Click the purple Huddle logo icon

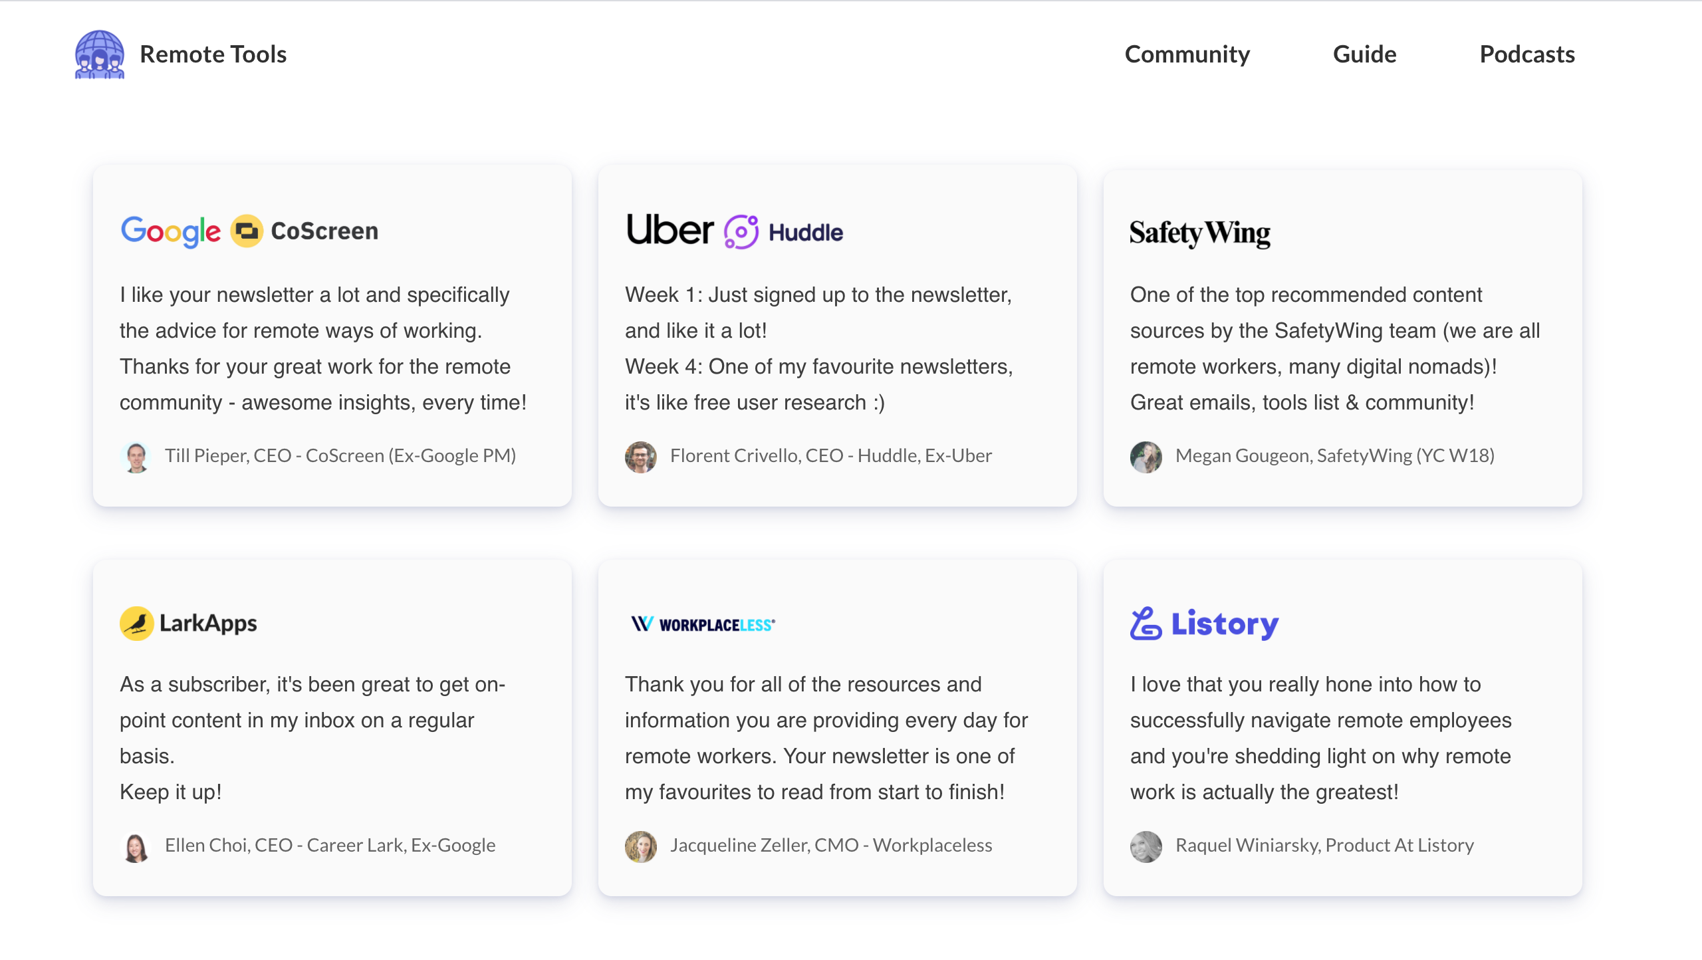(x=741, y=232)
